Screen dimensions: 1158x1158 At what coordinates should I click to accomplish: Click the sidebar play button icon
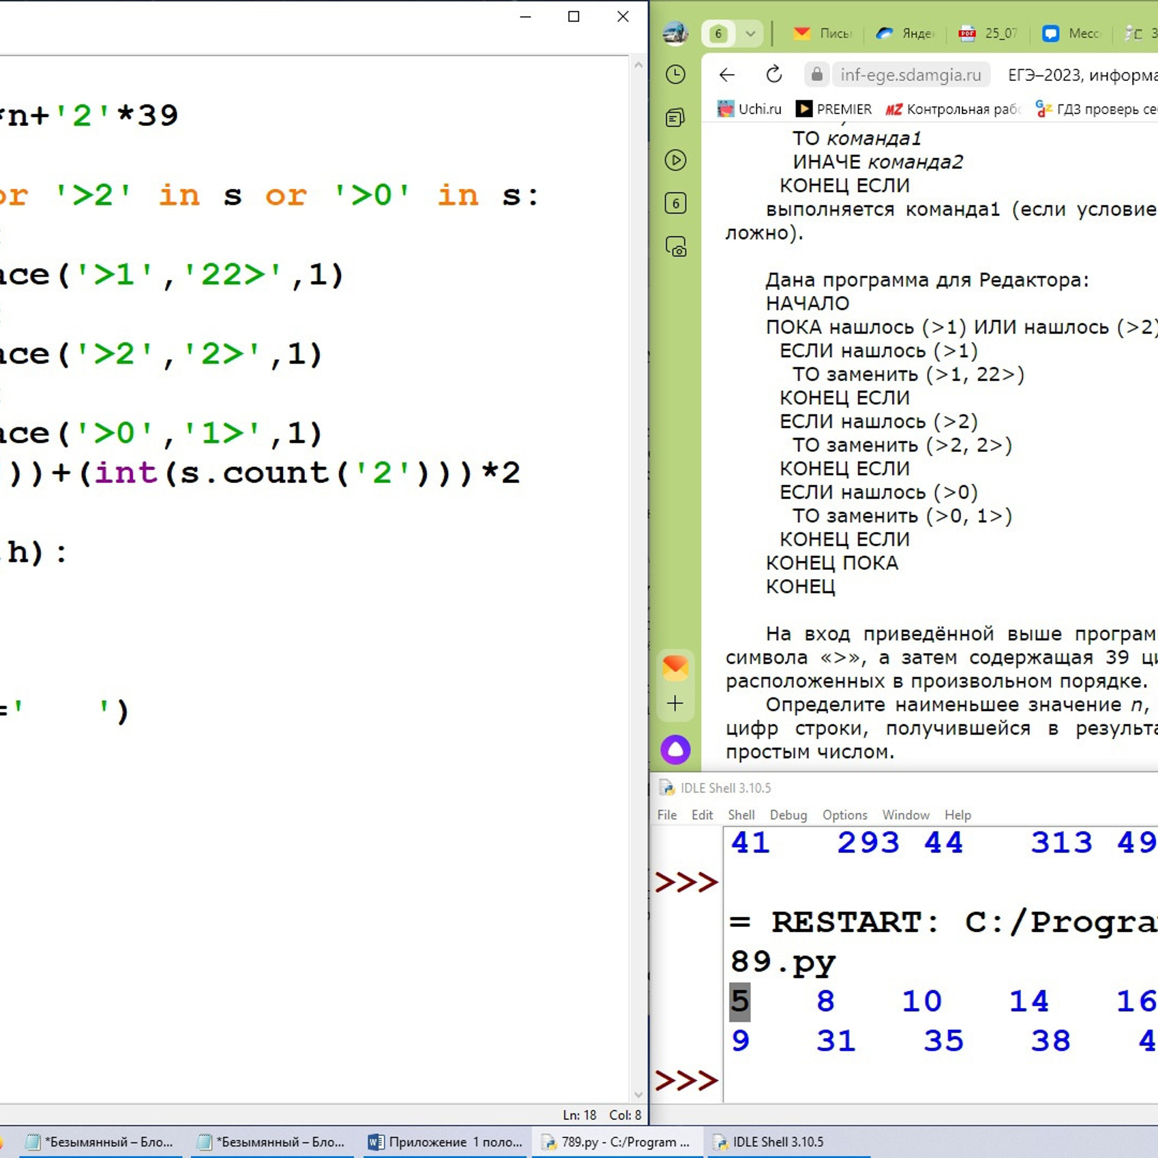(x=675, y=160)
